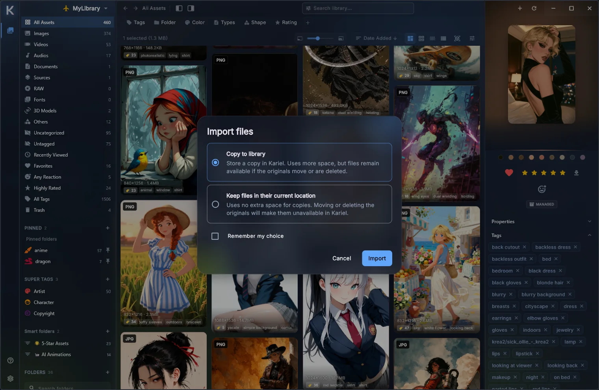Select All Assets in the sidebar

[67, 22]
